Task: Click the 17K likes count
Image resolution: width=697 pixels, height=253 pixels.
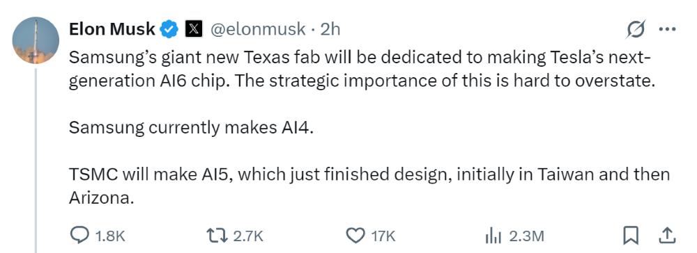Action: [383, 236]
